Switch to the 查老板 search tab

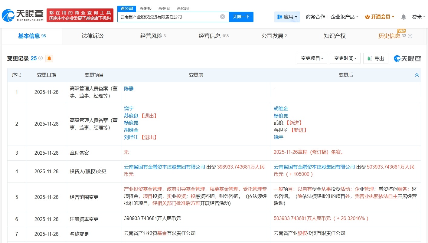point(146,8)
